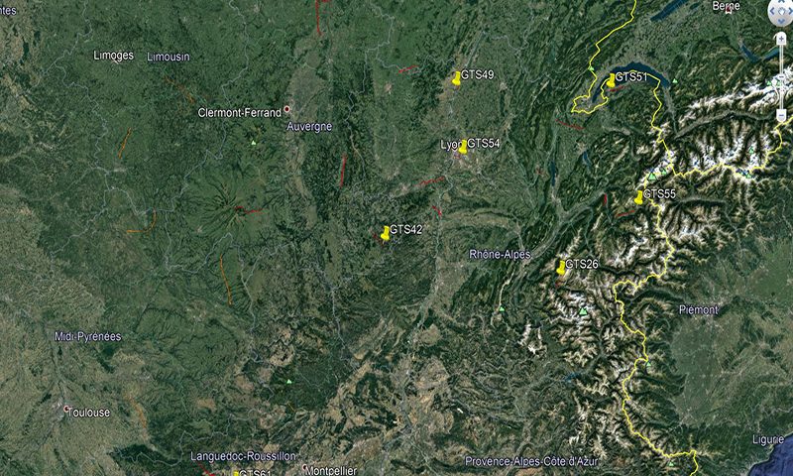Click the Auvergne region label
The height and width of the screenshot is (476, 793).
pos(309,127)
